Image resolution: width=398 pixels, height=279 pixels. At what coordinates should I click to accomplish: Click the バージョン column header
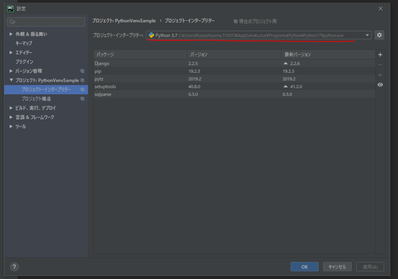click(234, 54)
